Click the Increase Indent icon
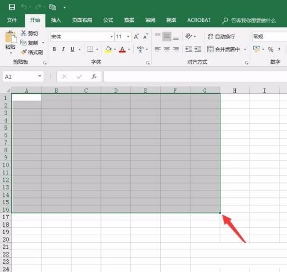This screenshot has height=272, width=287. click(x=197, y=49)
